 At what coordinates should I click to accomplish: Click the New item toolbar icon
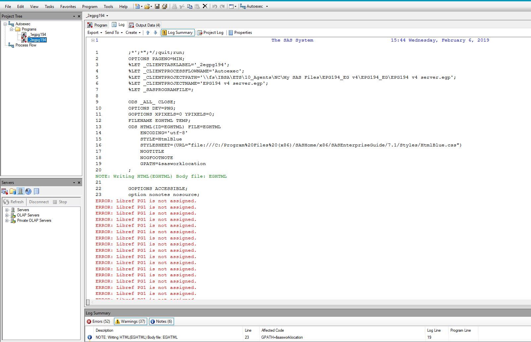click(x=137, y=6)
